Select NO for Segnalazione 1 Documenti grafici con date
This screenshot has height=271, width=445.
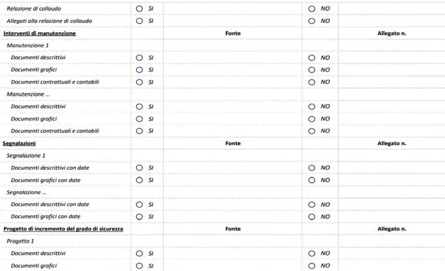(x=312, y=180)
